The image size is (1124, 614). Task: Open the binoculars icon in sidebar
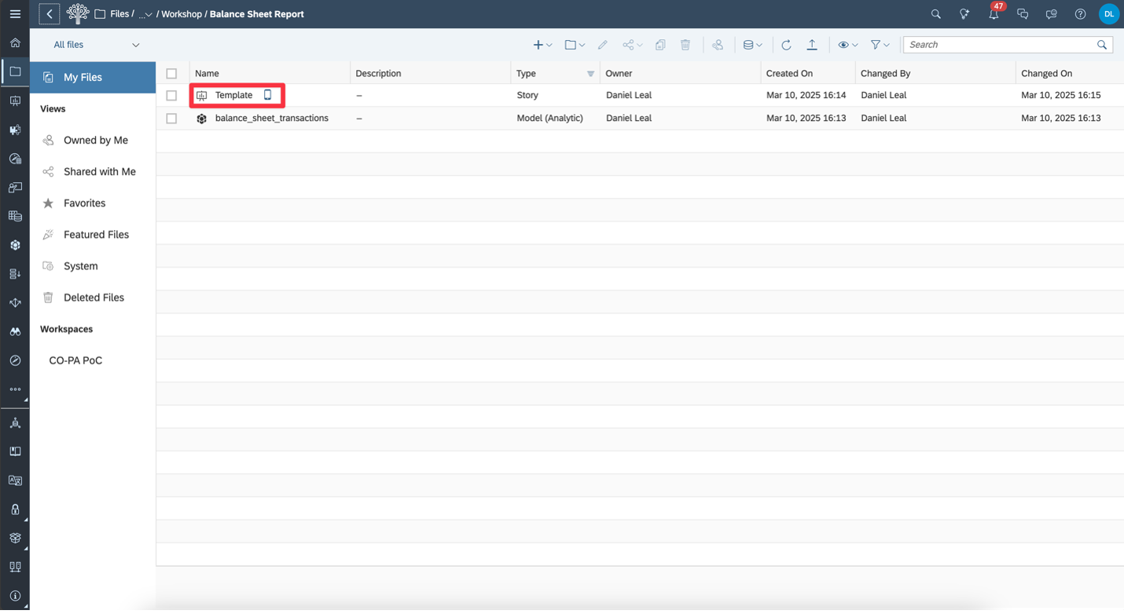click(15, 331)
